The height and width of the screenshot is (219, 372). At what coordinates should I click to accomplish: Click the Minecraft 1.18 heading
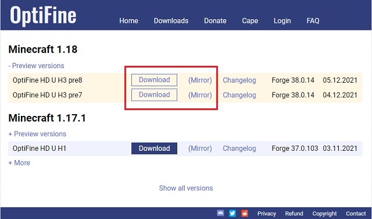[43, 50]
